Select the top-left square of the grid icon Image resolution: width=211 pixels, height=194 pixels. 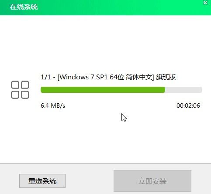click(15, 85)
